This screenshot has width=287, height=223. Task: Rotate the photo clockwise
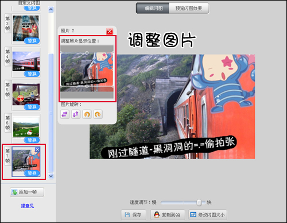coord(98,114)
